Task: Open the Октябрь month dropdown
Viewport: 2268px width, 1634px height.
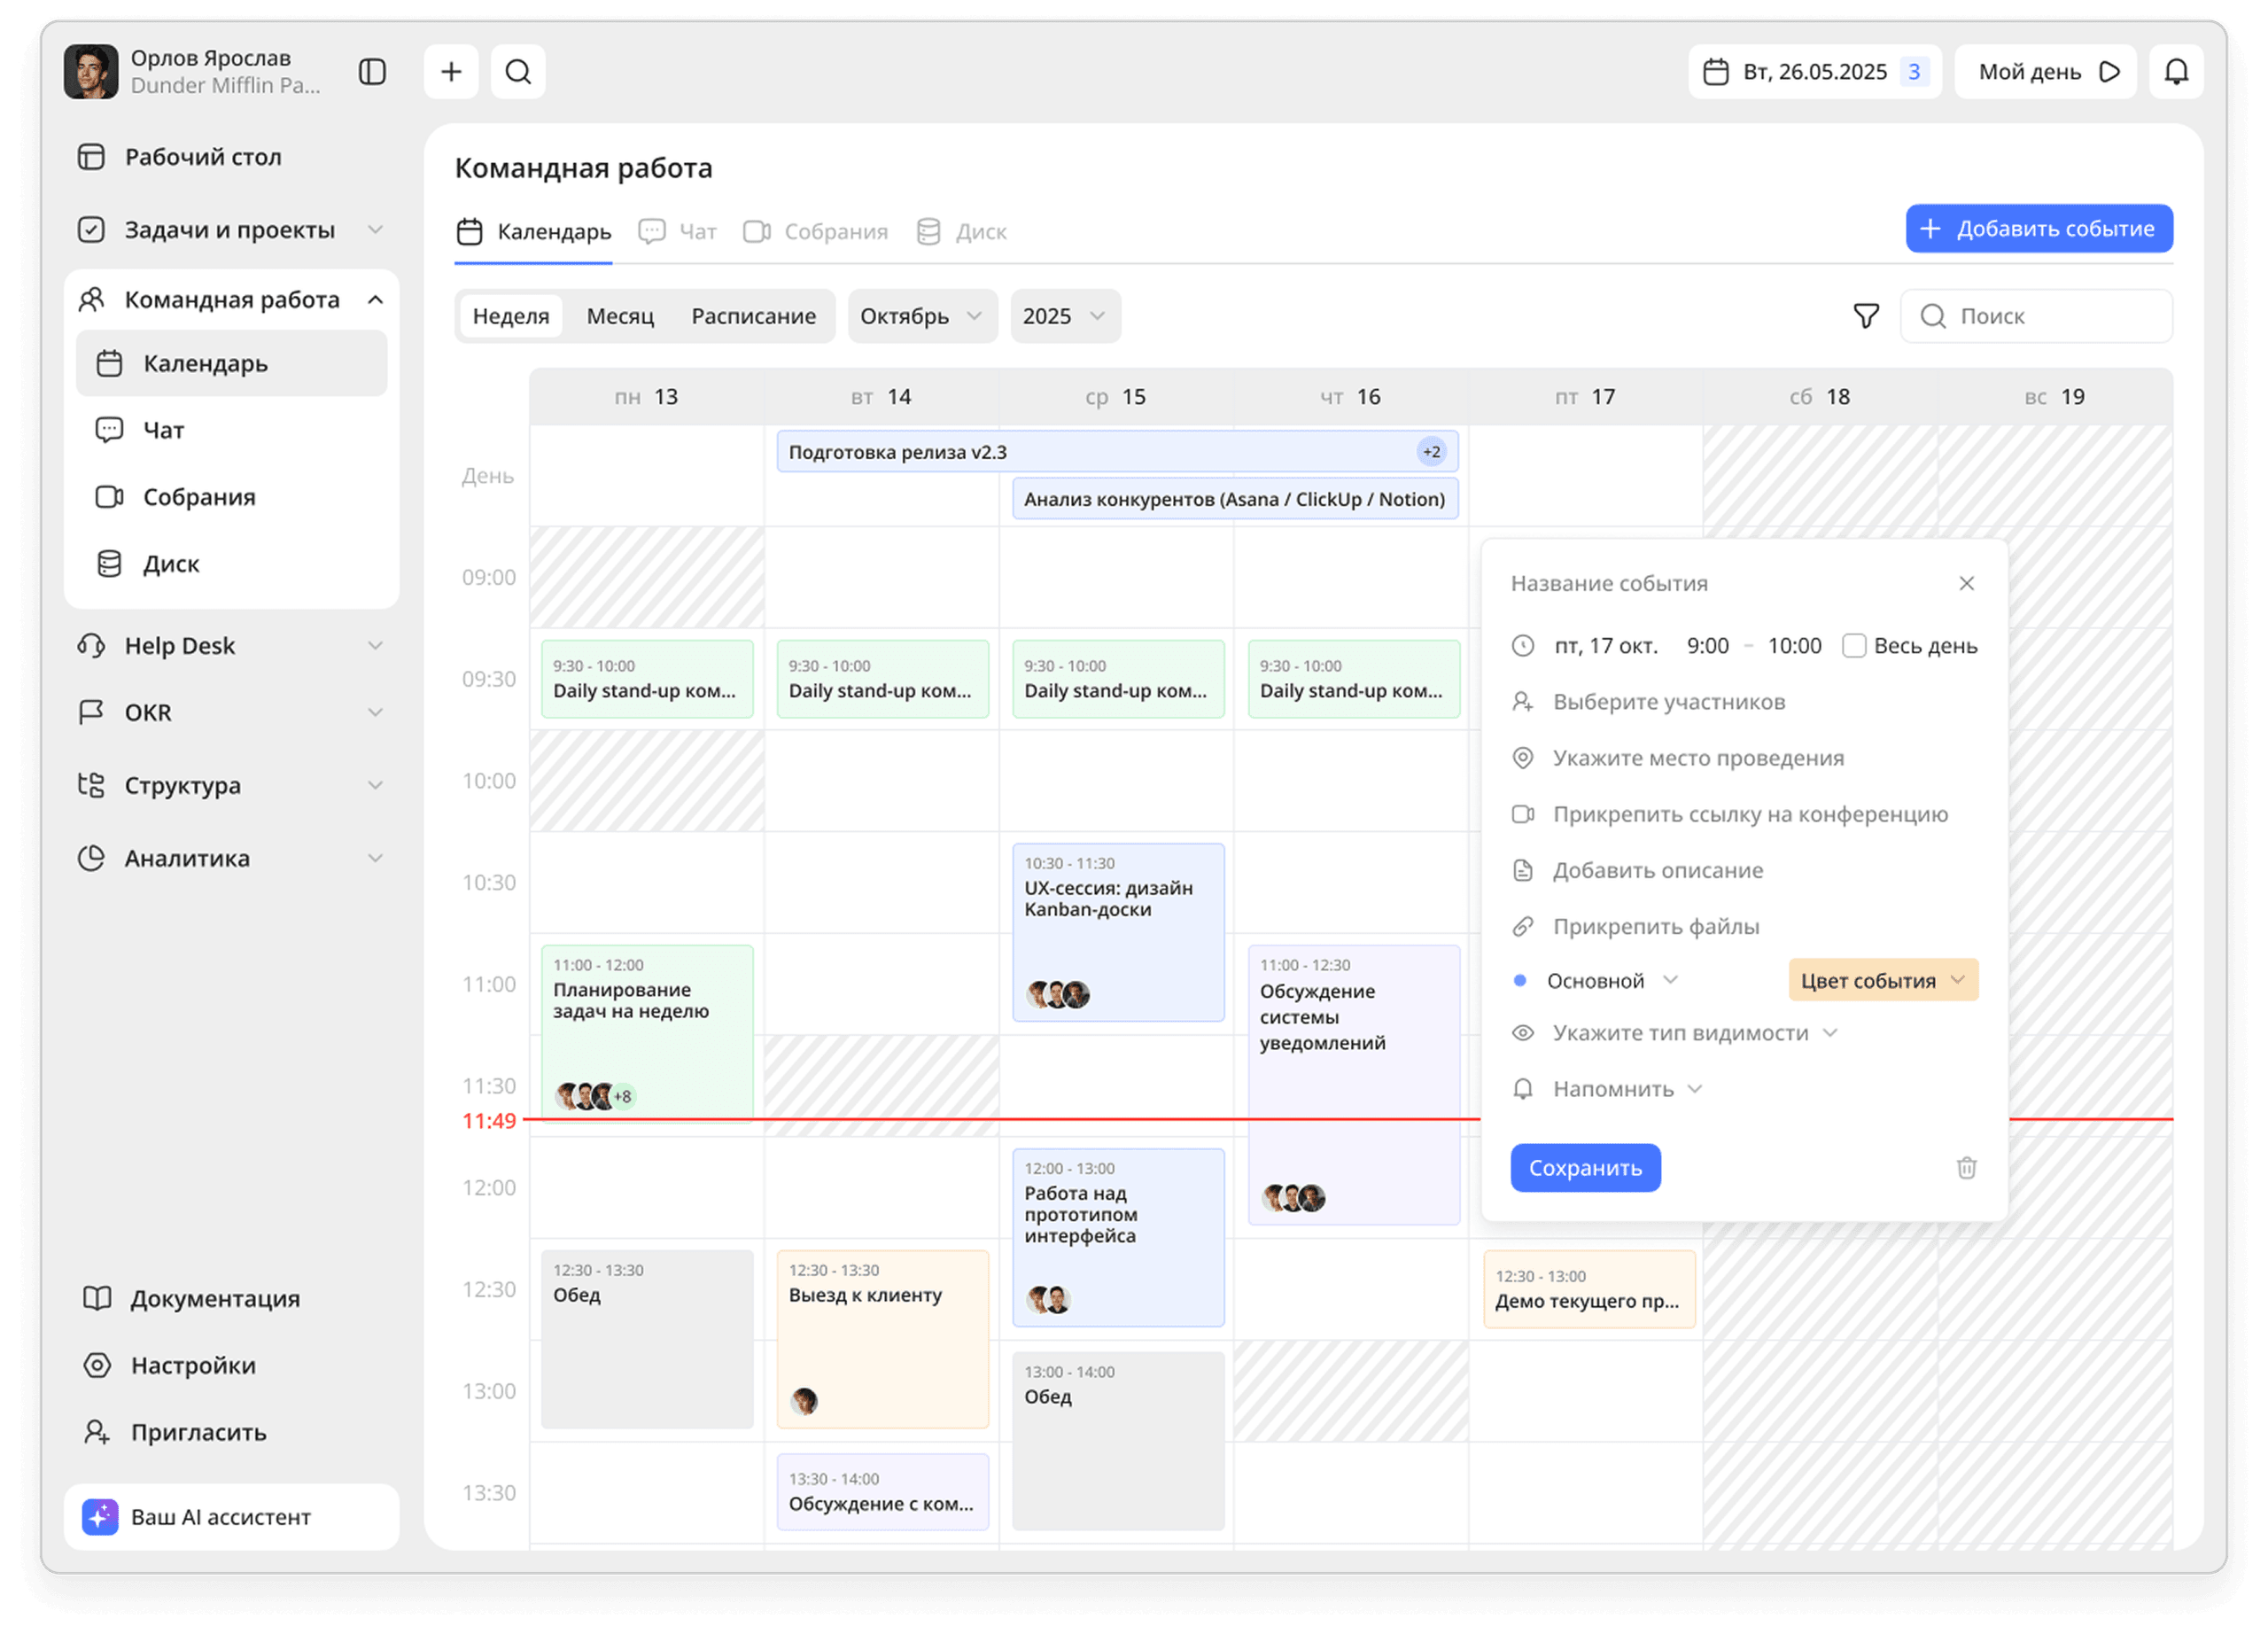Action: coord(921,316)
